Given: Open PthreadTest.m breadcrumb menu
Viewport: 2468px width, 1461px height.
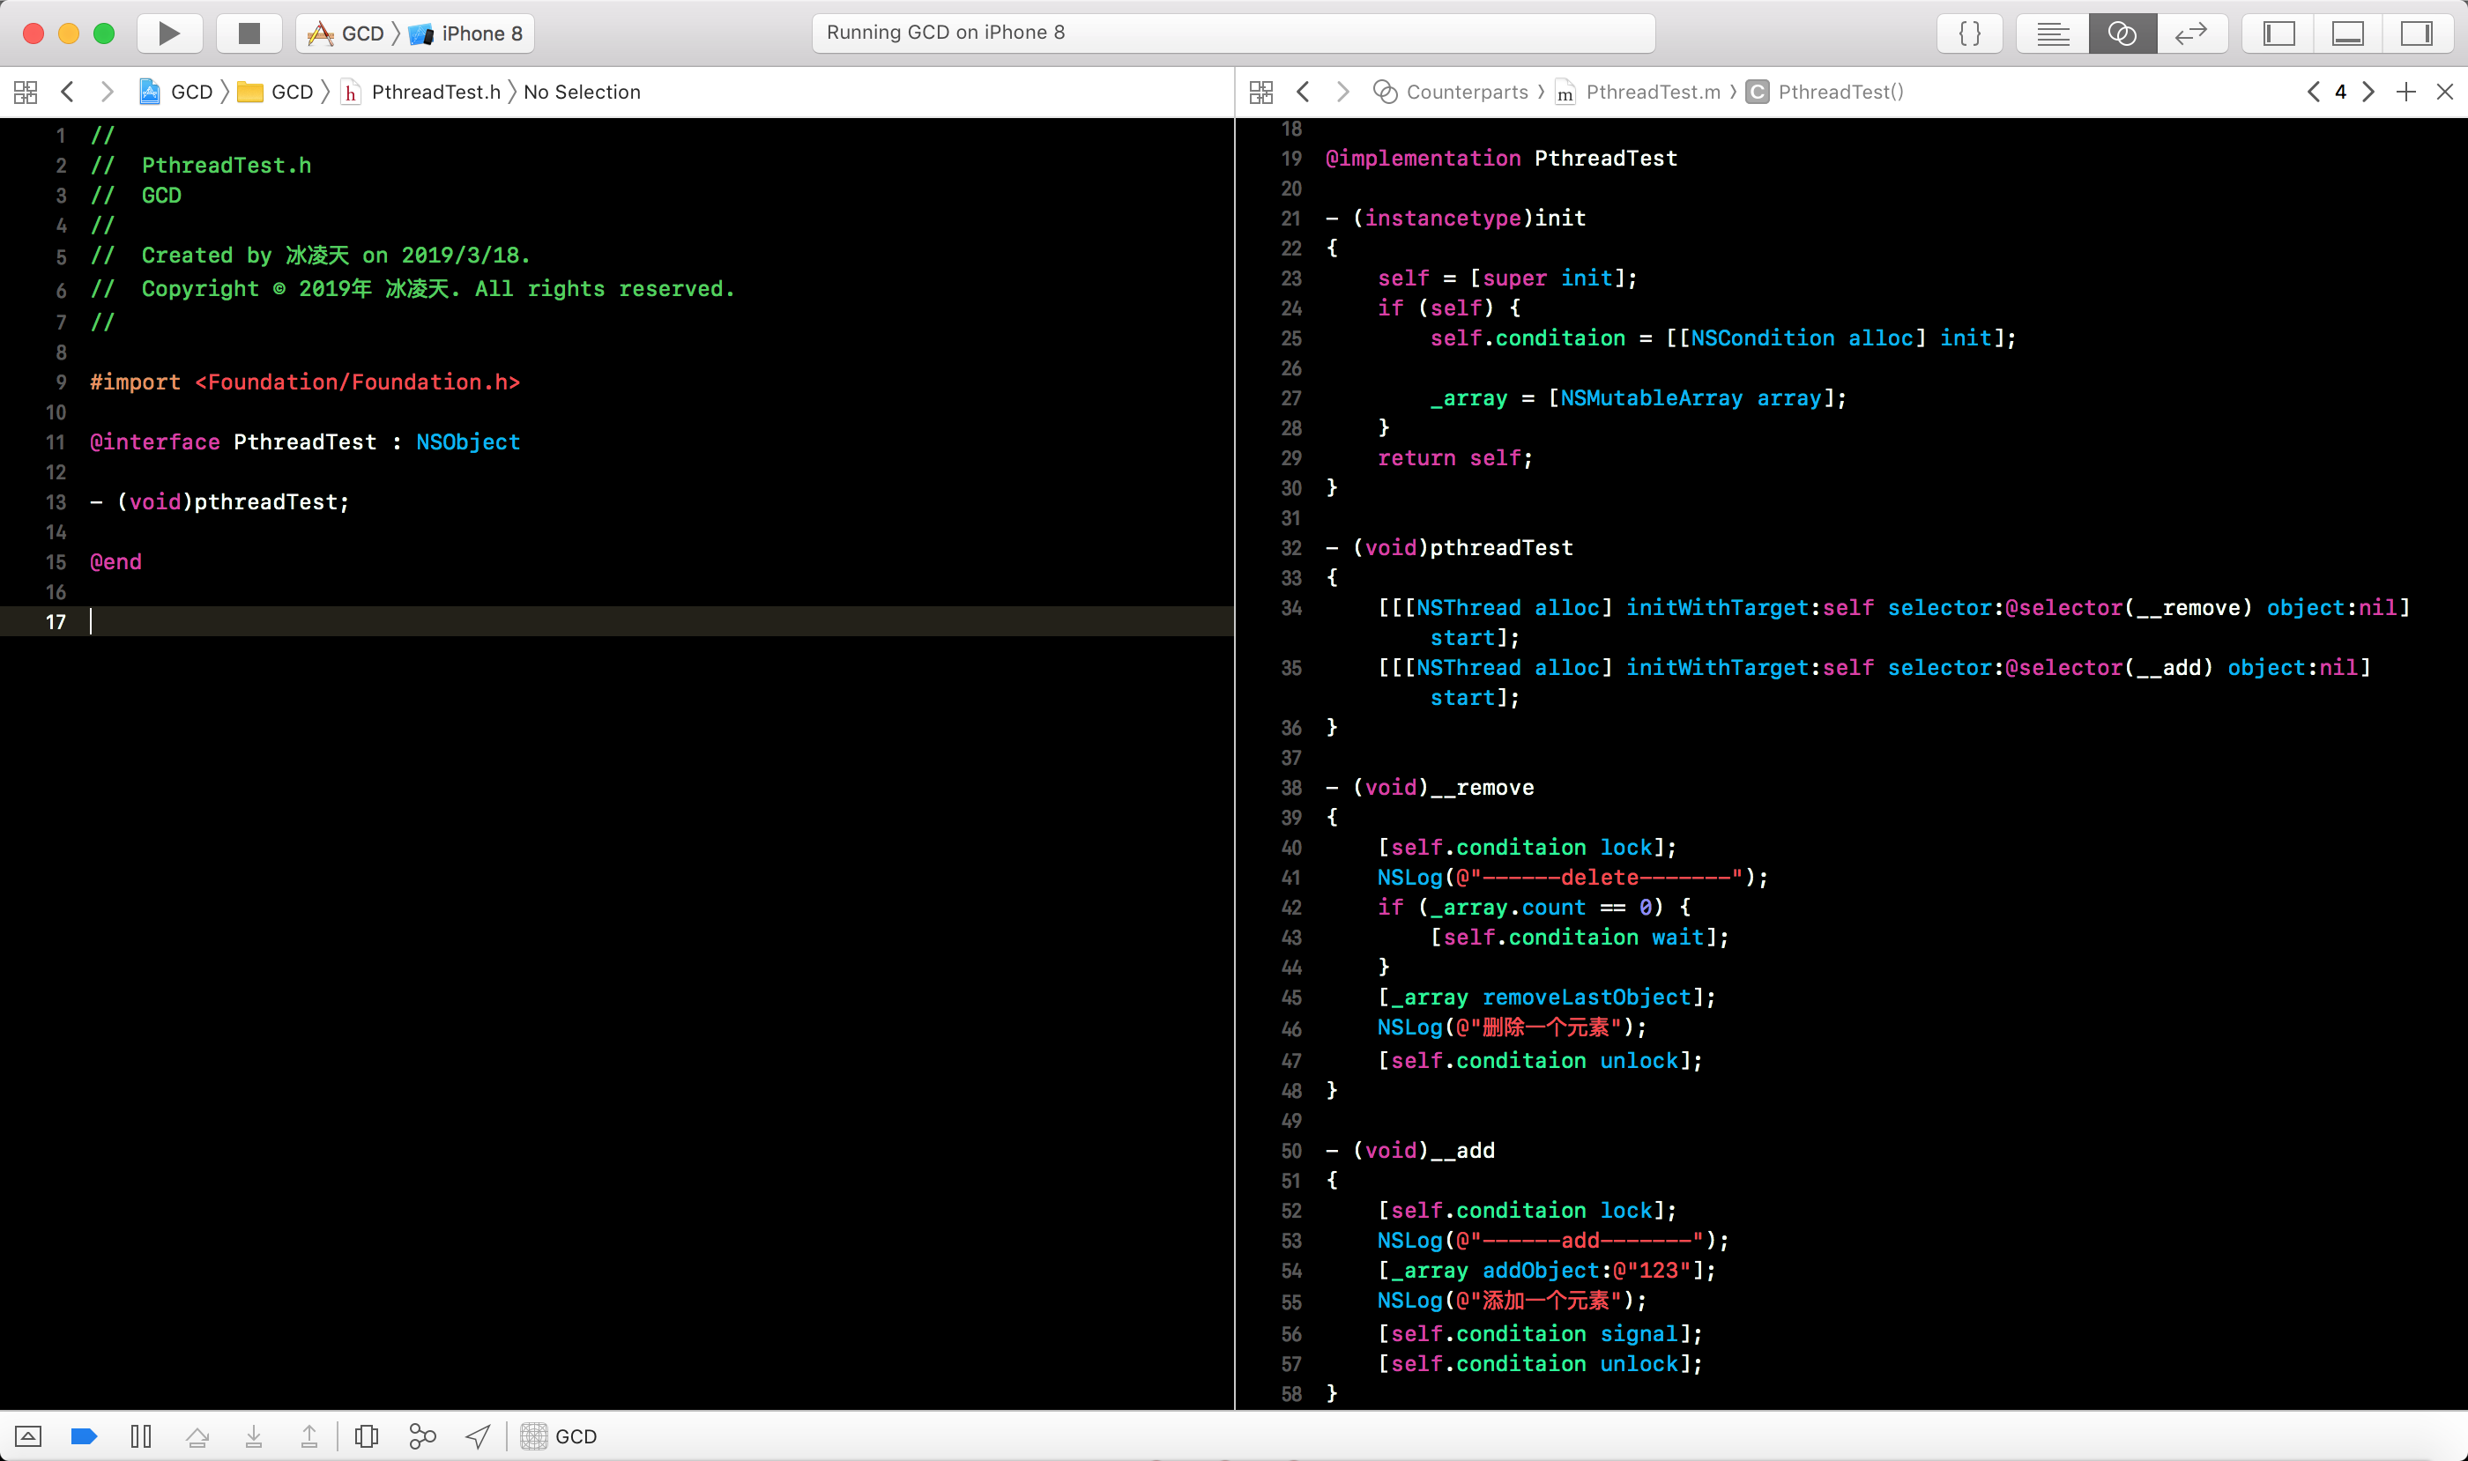Looking at the screenshot, I should tap(1639, 92).
